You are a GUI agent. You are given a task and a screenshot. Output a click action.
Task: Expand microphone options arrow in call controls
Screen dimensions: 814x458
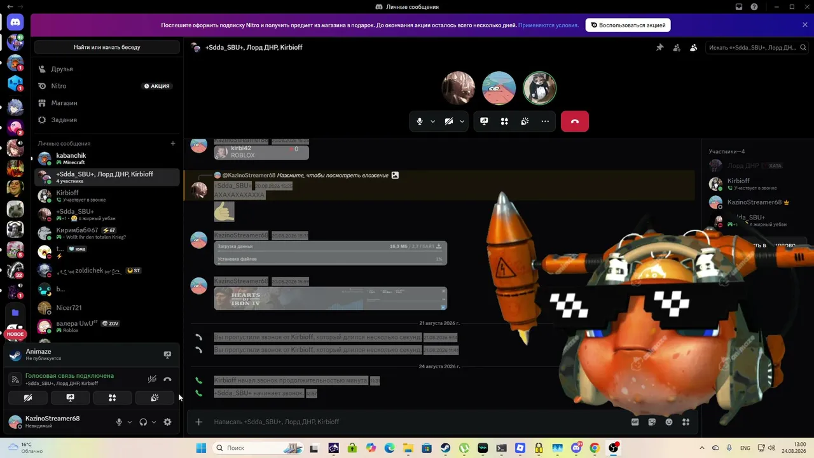pyautogui.click(x=433, y=121)
